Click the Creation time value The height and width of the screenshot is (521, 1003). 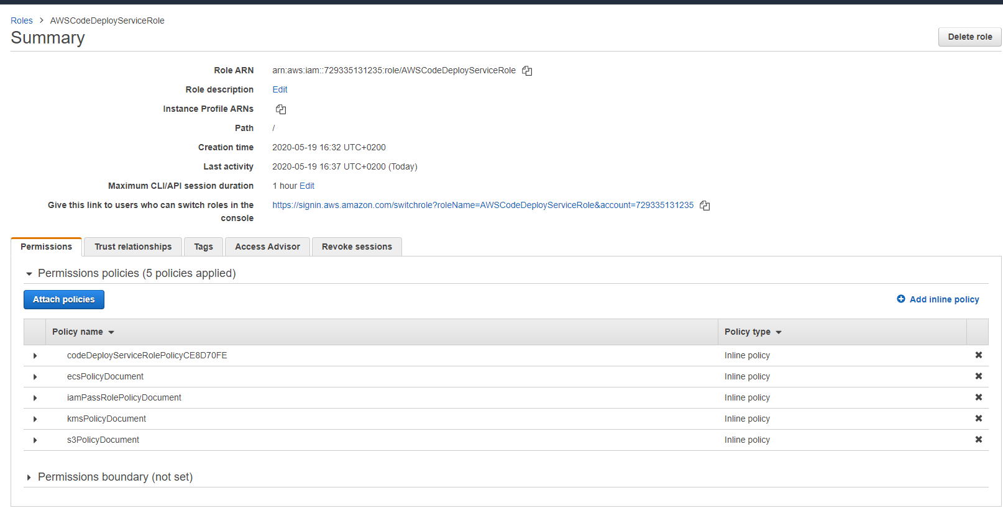click(329, 147)
